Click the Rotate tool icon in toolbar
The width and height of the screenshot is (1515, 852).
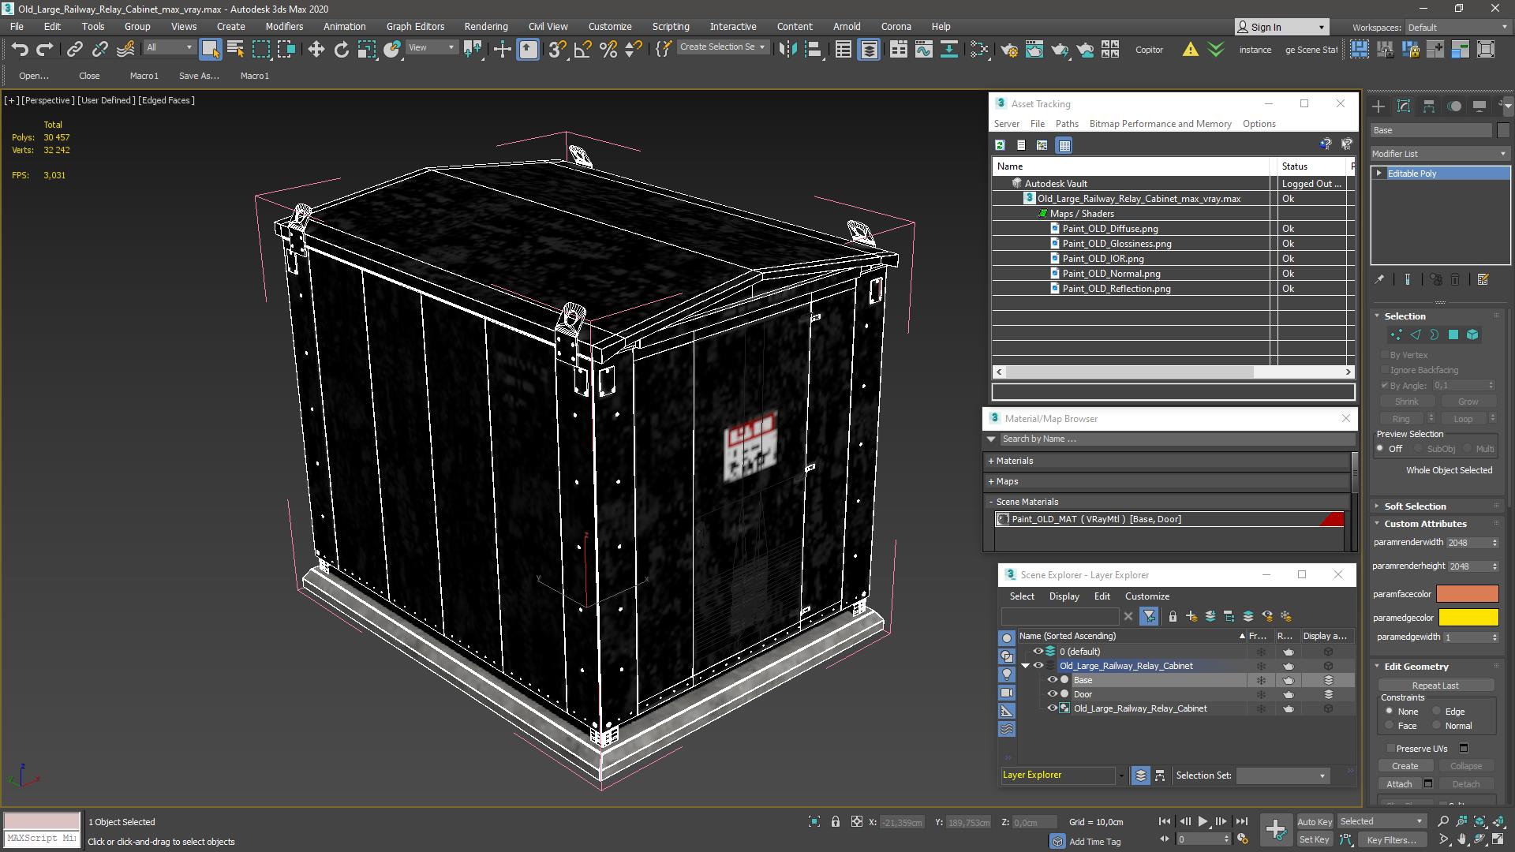click(x=340, y=49)
